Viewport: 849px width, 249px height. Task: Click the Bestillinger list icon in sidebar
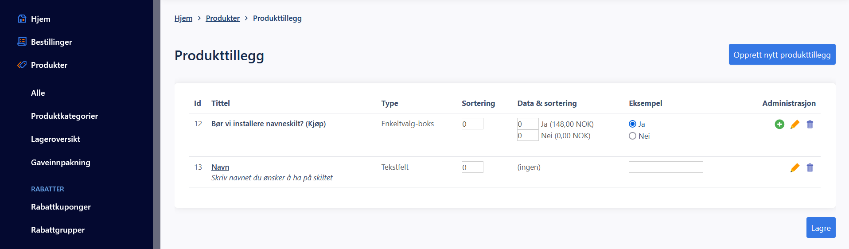point(22,42)
